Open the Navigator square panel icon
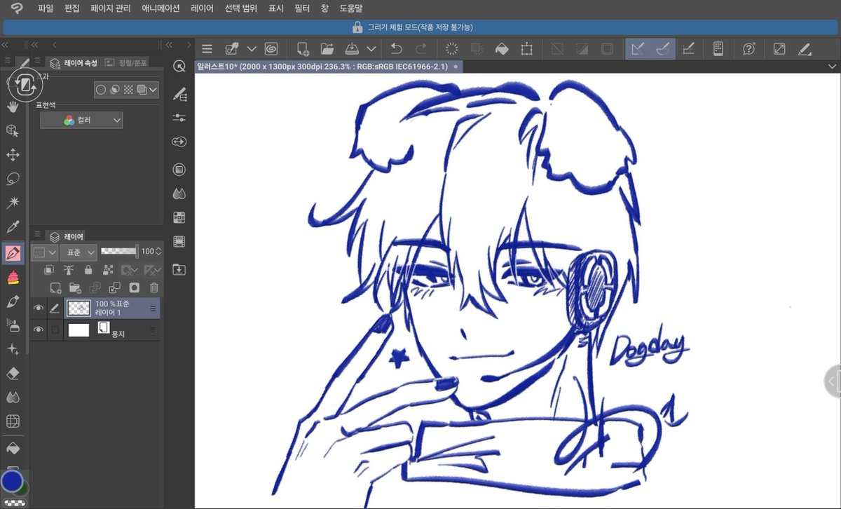The image size is (841, 509). click(x=179, y=169)
